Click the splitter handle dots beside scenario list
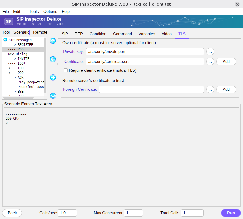The height and width of the screenshot is (219, 243). tap(58, 65)
